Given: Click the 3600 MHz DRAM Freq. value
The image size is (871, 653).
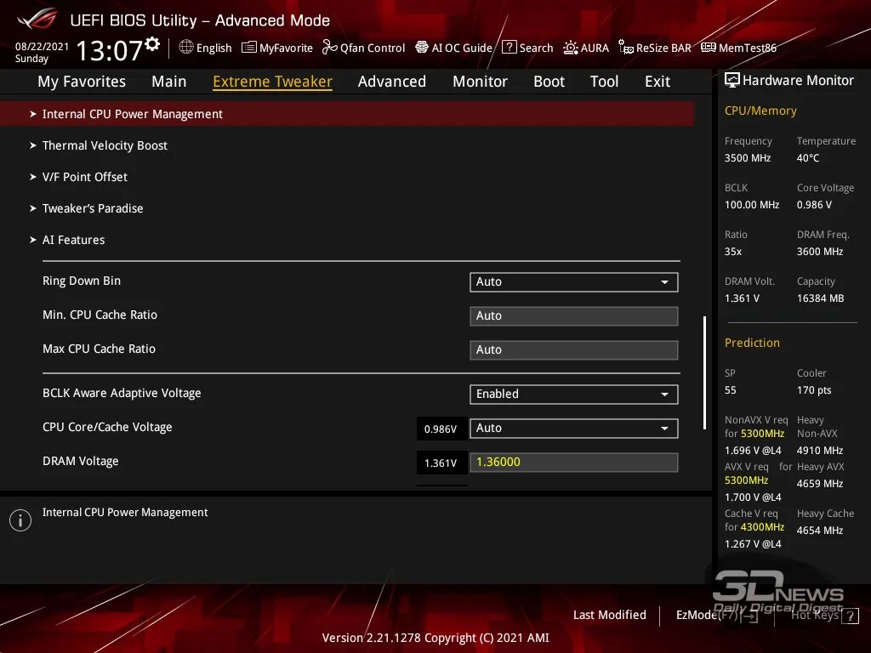Looking at the screenshot, I should click(x=820, y=252).
